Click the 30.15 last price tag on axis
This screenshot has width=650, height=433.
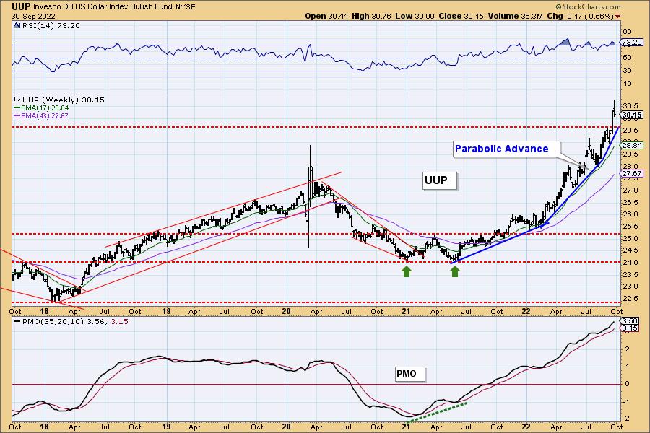coord(633,115)
